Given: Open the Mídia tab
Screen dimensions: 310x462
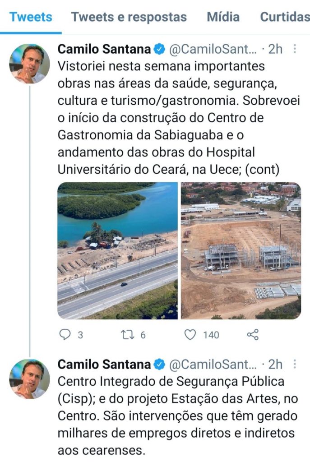Looking at the screenshot, I should [223, 17].
